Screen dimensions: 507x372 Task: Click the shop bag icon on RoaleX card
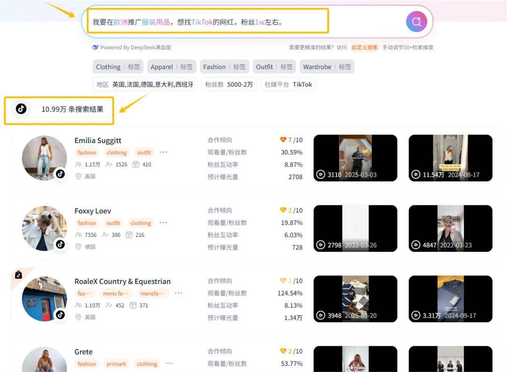(x=18, y=275)
